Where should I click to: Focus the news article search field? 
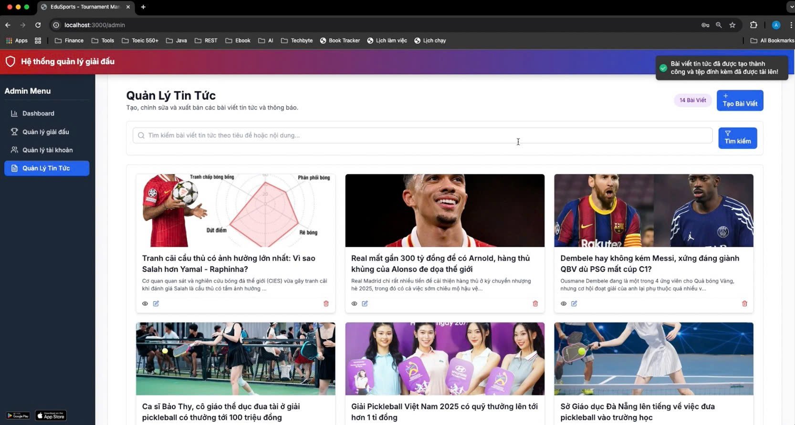click(422, 135)
